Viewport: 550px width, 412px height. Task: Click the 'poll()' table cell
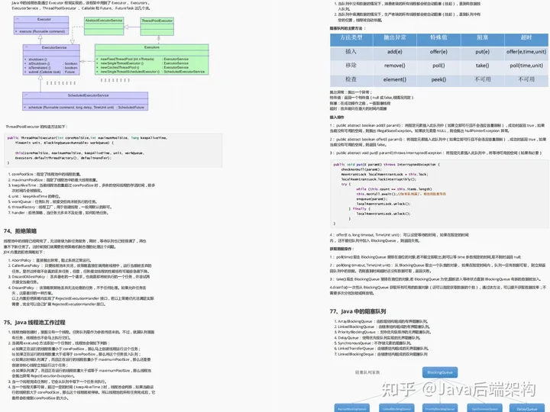click(x=438, y=66)
